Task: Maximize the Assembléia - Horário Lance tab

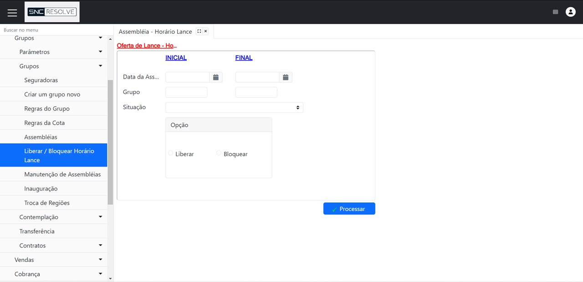Action: (199, 31)
